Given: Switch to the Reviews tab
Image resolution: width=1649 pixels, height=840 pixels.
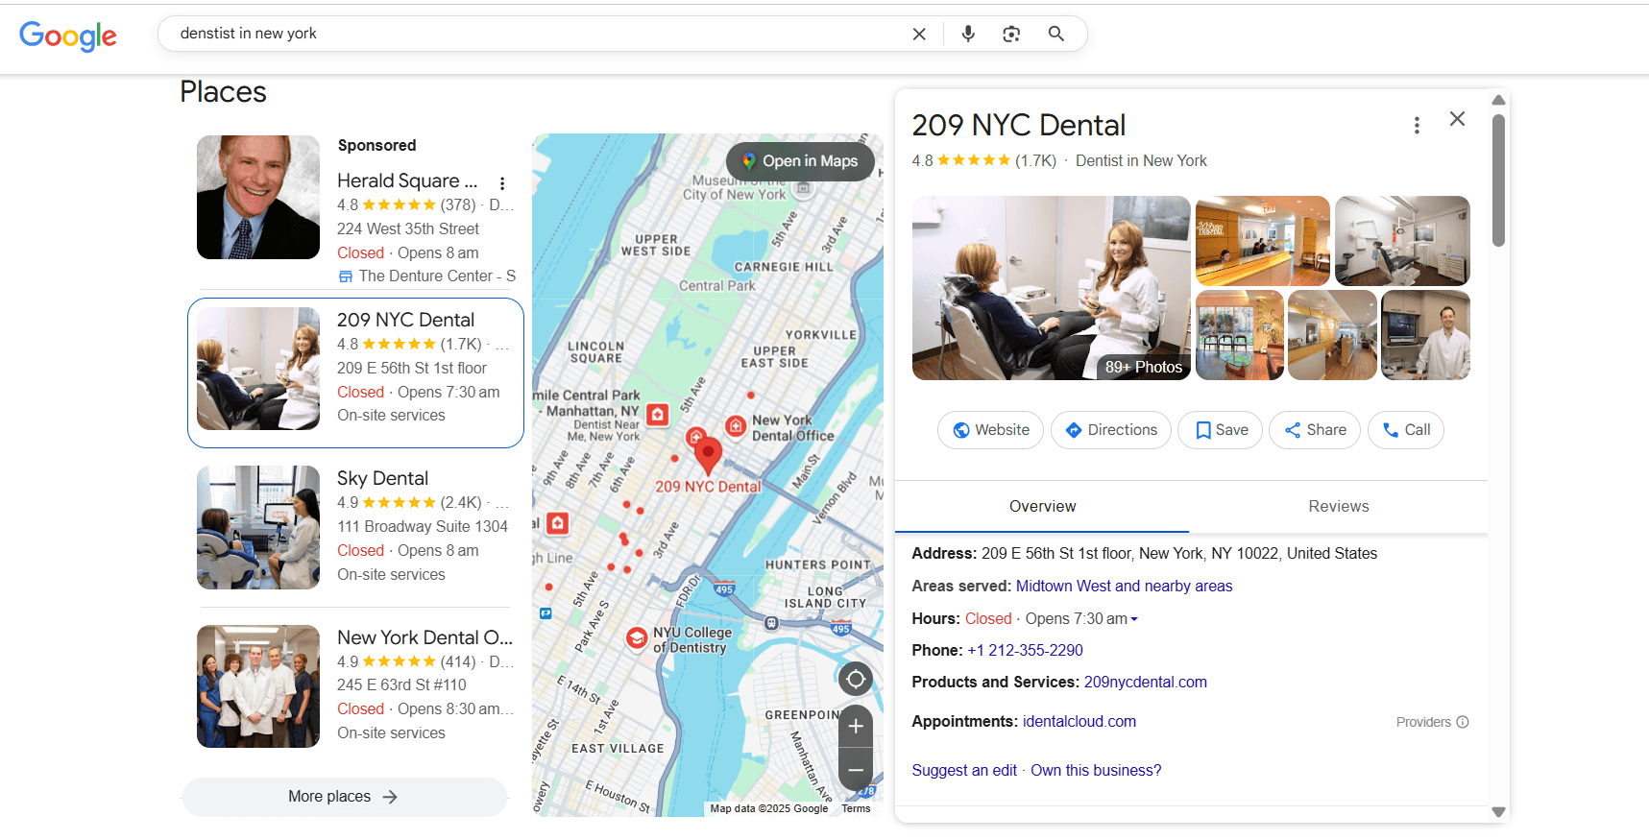Looking at the screenshot, I should click(x=1338, y=507).
